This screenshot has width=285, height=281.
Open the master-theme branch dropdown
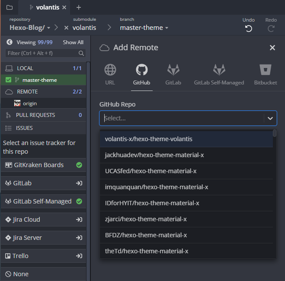pos(144,28)
